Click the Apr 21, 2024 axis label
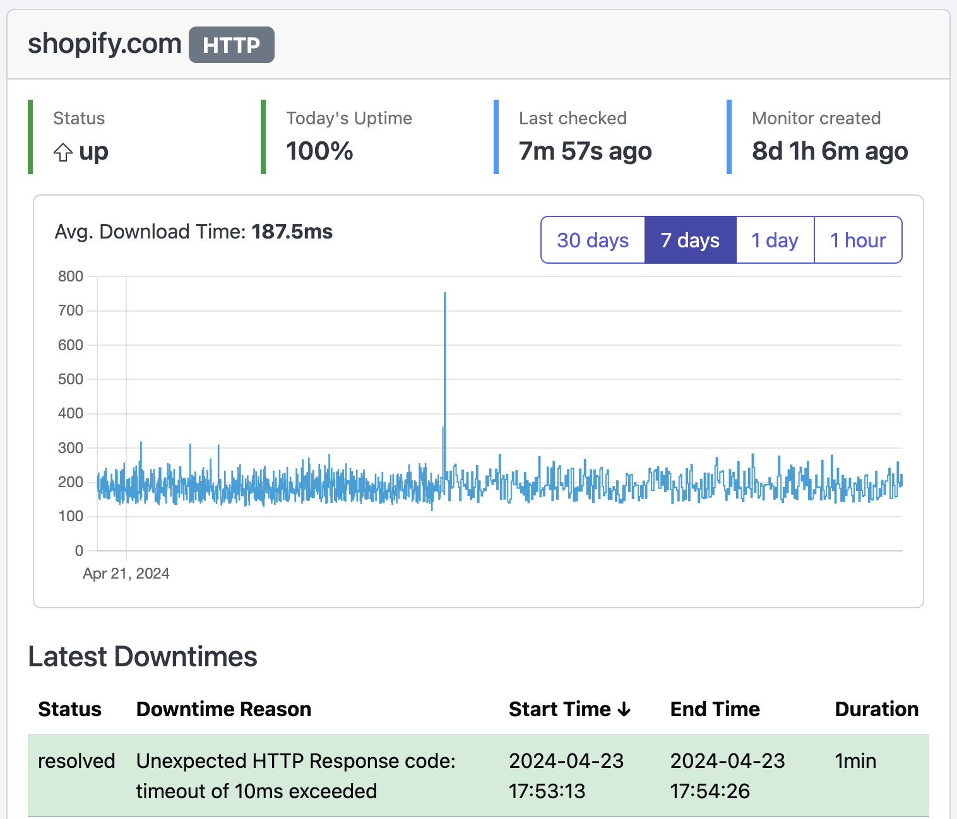The height and width of the screenshot is (819, 957). pyautogui.click(x=126, y=574)
